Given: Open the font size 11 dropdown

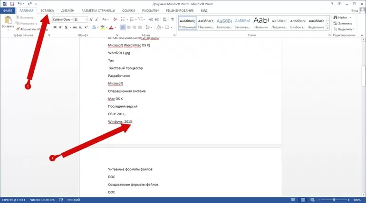Looking at the screenshot, I should click(x=86, y=19).
